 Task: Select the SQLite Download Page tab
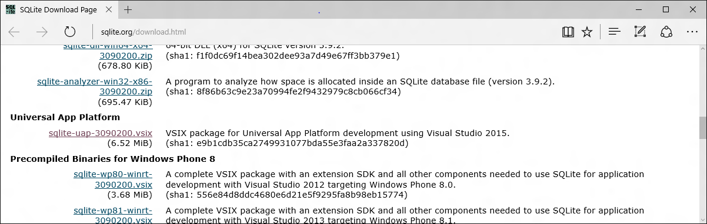pyautogui.click(x=58, y=9)
